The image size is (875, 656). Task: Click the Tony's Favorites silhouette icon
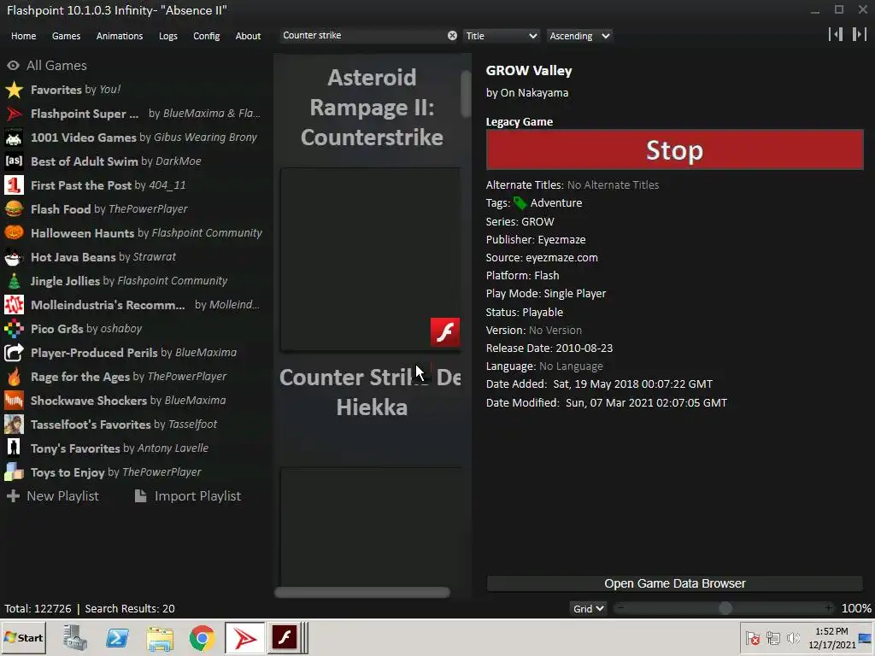pyautogui.click(x=14, y=448)
